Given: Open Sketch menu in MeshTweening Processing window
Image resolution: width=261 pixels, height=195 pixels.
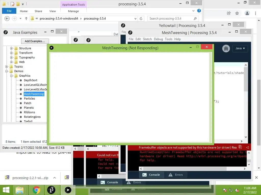Looking at the screenshot, I should [147, 39].
